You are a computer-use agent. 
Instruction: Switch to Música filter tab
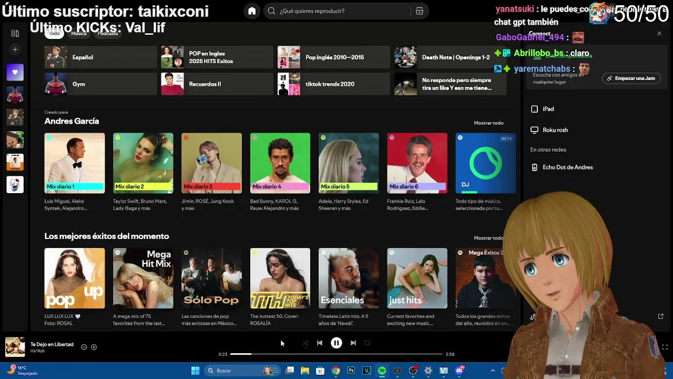point(79,34)
